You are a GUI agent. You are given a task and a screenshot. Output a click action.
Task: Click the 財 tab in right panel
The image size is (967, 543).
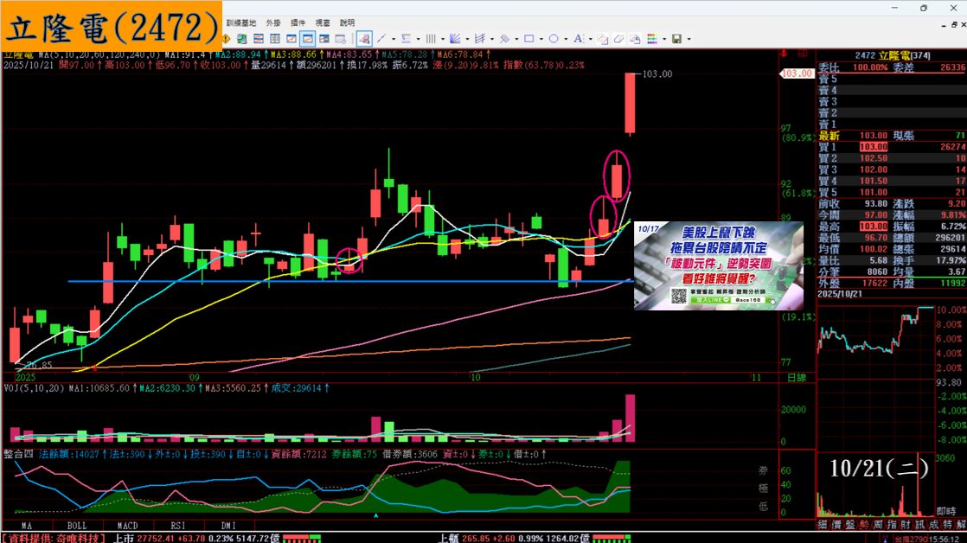coord(906,525)
